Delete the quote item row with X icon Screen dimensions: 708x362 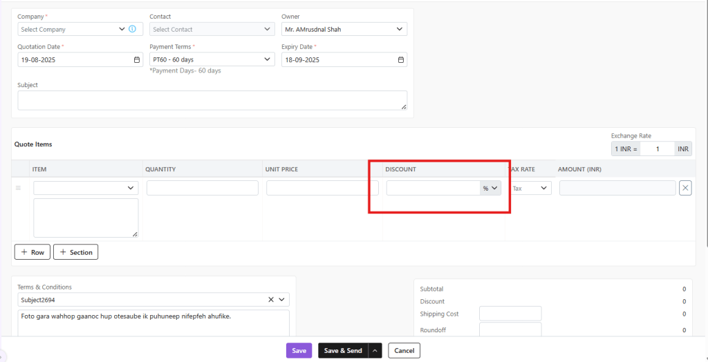click(x=685, y=188)
